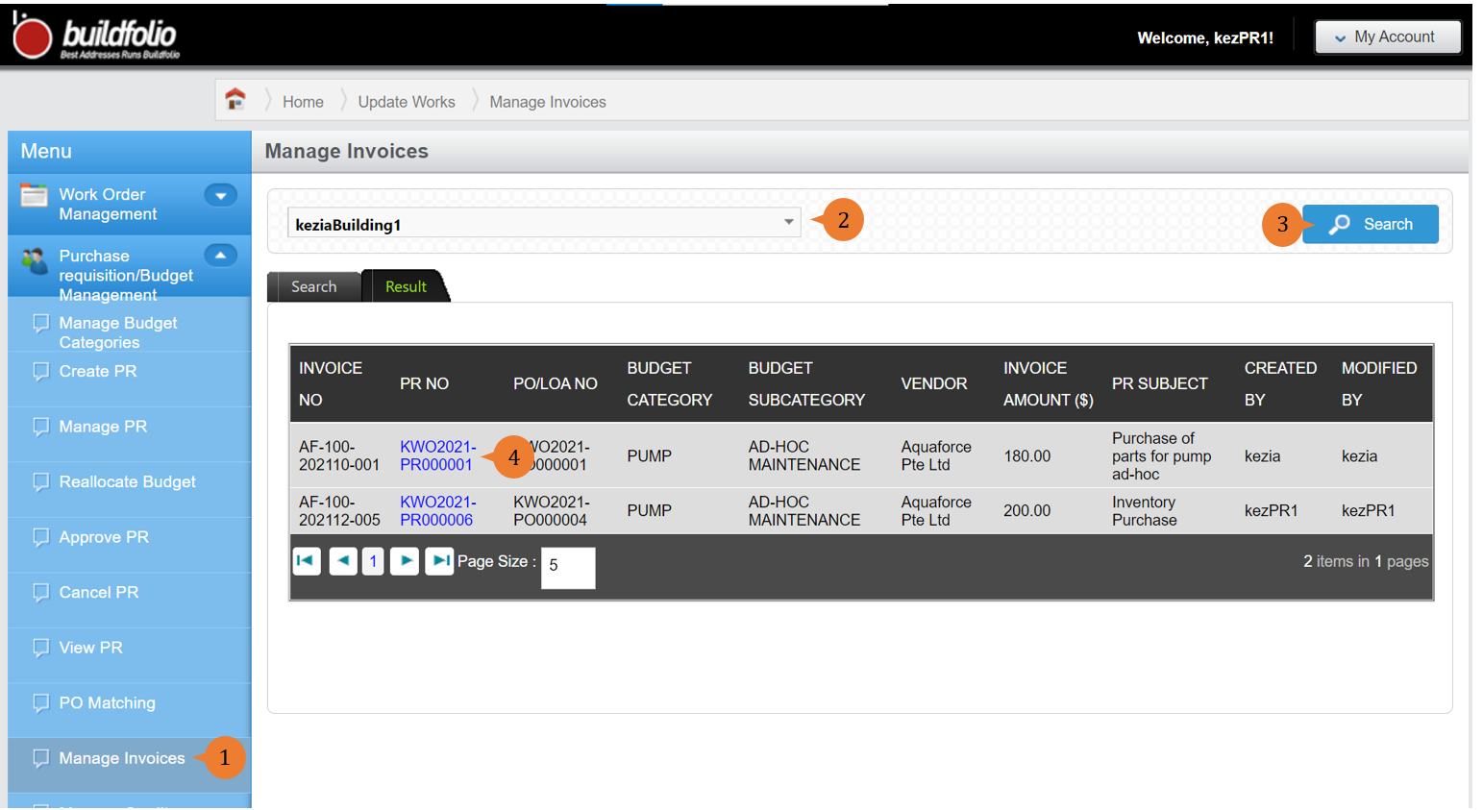The height and width of the screenshot is (810, 1483).
Task: Click the Purchase requisition people icon
Action: (x=34, y=259)
